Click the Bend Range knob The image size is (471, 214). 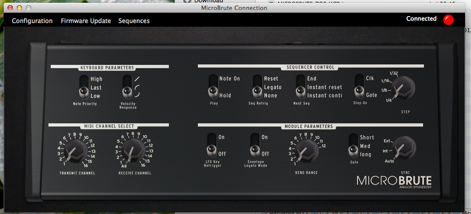[x=307, y=150]
